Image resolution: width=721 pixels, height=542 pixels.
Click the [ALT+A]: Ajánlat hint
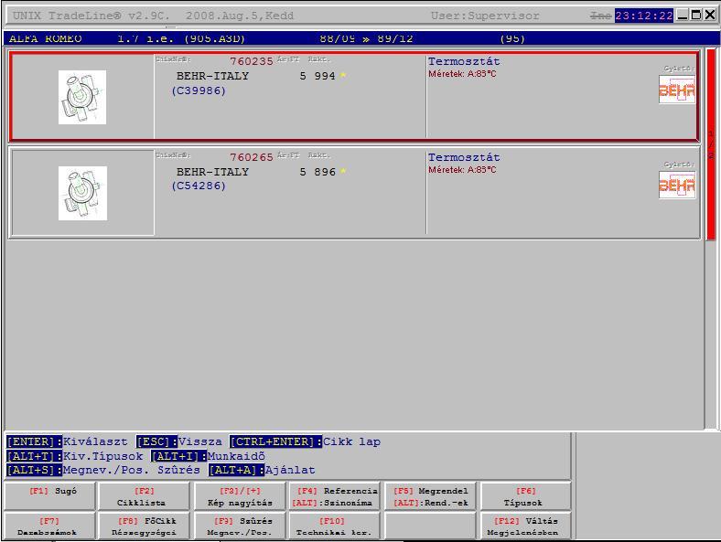(262, 471)
